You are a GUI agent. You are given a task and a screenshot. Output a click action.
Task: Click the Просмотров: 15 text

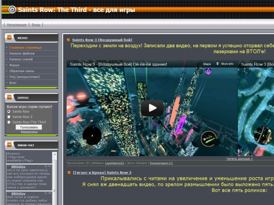(x=78, y=163)
